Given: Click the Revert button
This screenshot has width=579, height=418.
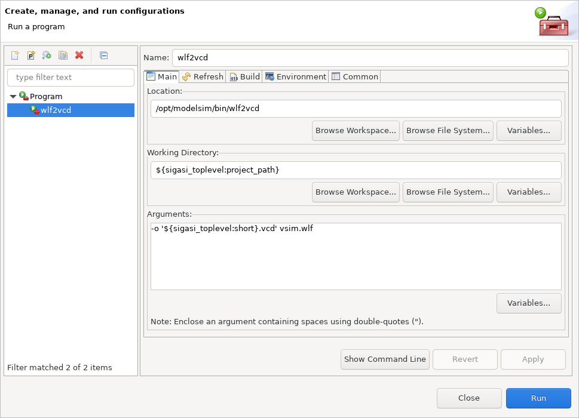Looking at the screenshot, I should pyautogui.click(x=465, y=359).
